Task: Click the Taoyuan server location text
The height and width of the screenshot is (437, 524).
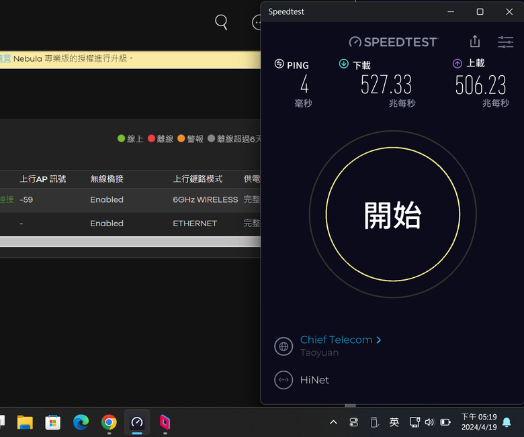Action: [320, 352]
